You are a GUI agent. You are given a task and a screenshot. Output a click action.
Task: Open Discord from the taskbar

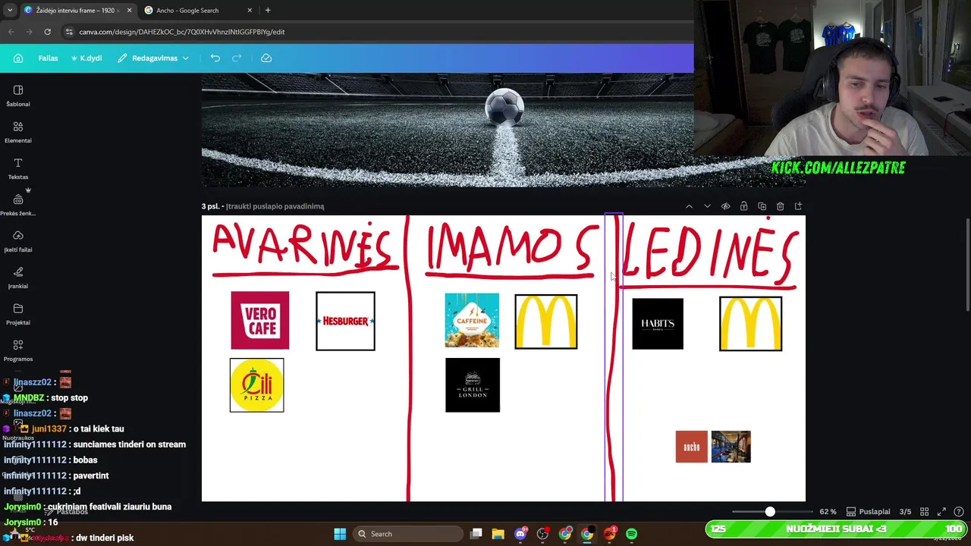520,534
